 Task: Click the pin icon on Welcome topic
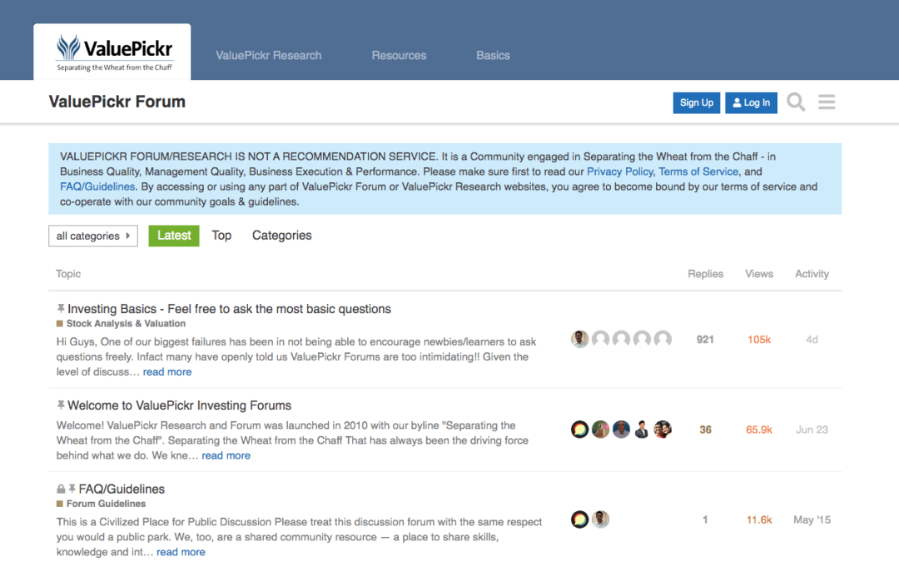(x=60, y=405)
